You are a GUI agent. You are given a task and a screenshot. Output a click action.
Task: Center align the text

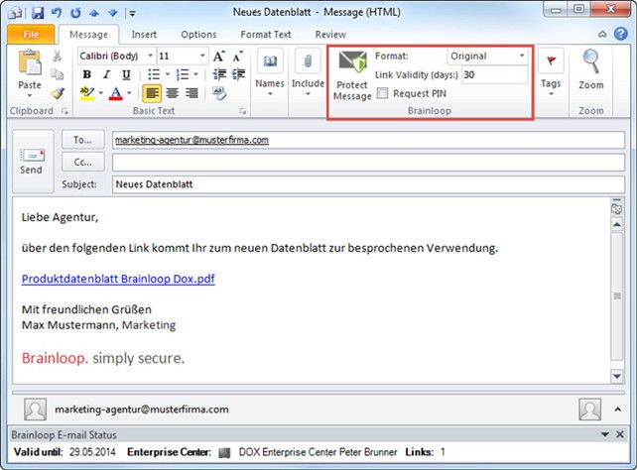coord(172,93)
